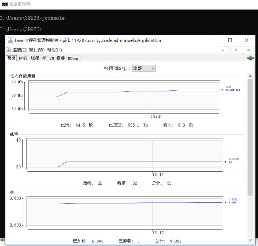Click the 活动 thread count 32
Screen dimensions: 258x246
[100, 183]
